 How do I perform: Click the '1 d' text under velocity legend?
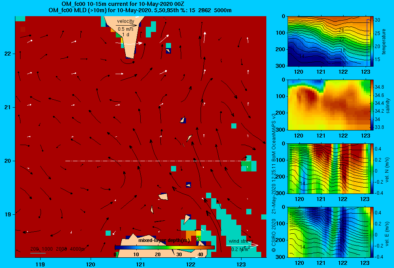126,34
